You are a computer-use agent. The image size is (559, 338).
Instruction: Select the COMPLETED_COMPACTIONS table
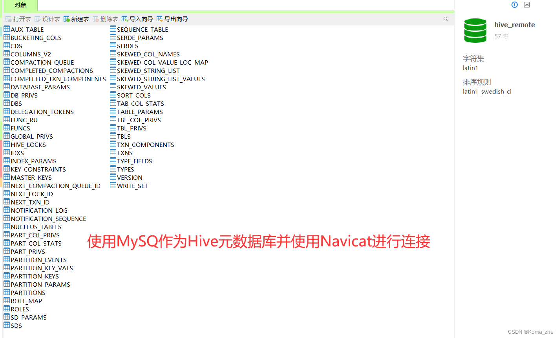[52, 70]
